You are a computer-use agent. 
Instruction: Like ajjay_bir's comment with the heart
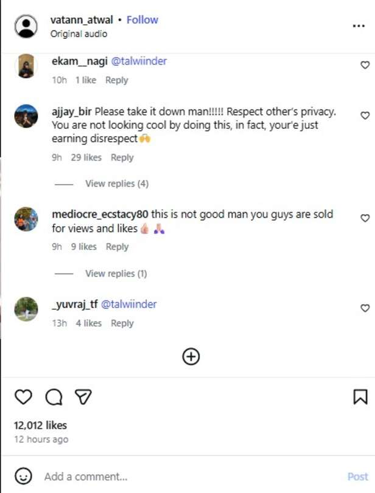click(365, 114)
